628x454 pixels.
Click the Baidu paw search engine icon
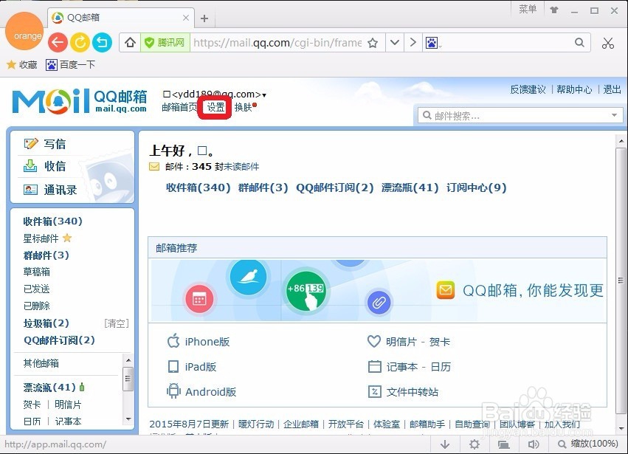click(432, 43)
